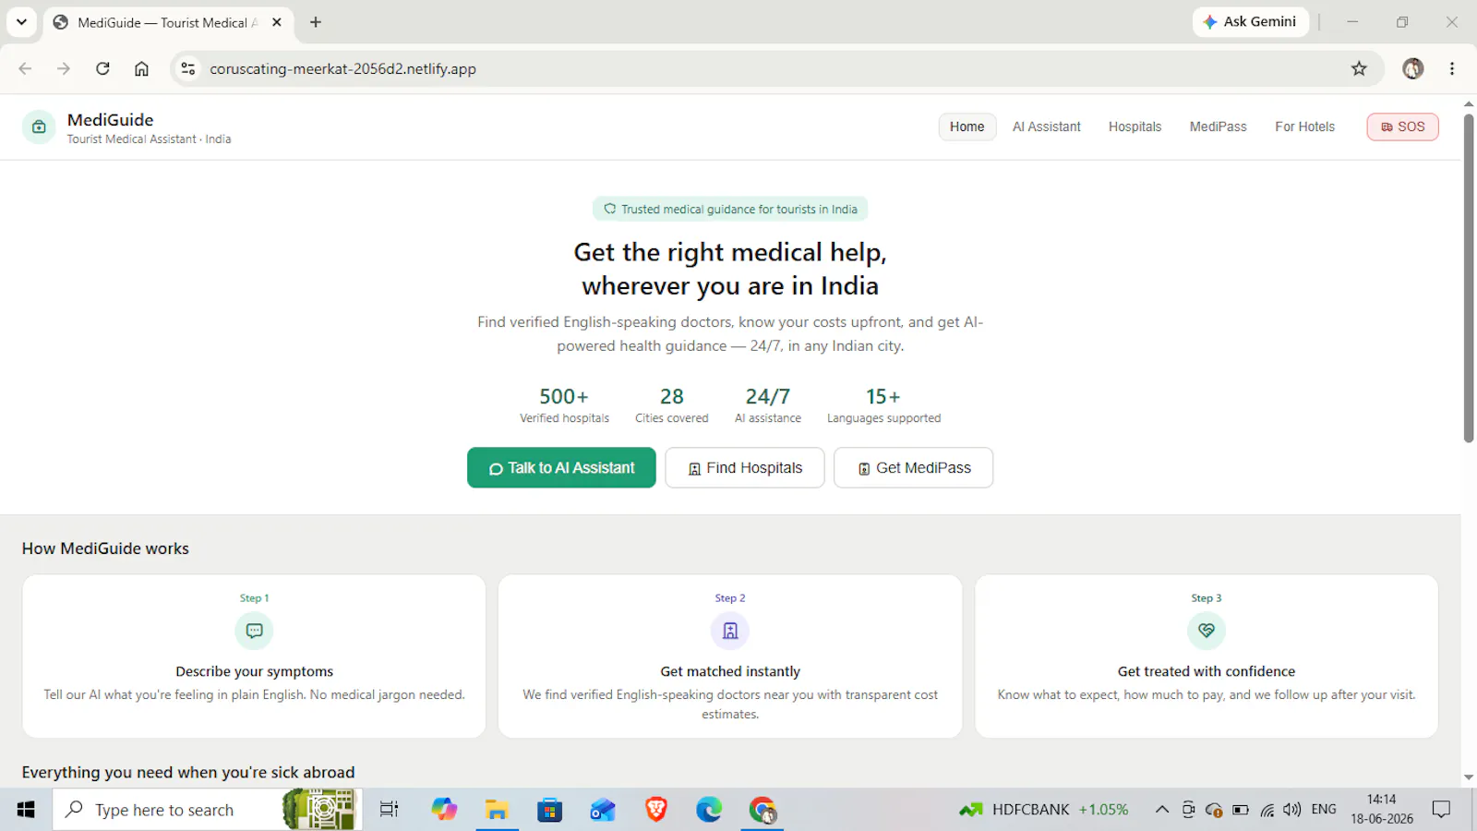1477x831 pixels.
Task: Click the Find Hospitals button
Action: [x=745, y=468]
